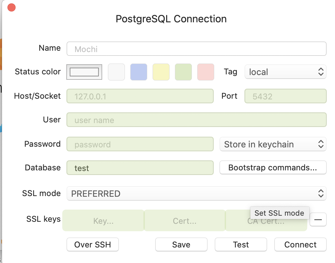Click the Connect button
Image resolution: width=335 pixels, height=263 pixels.
click(300, 245)
